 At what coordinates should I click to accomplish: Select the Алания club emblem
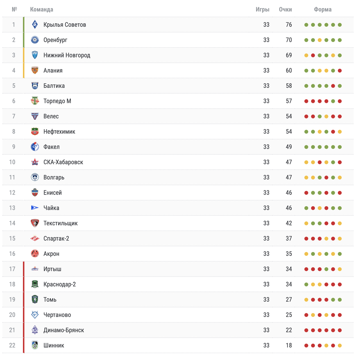pos(35,71)
